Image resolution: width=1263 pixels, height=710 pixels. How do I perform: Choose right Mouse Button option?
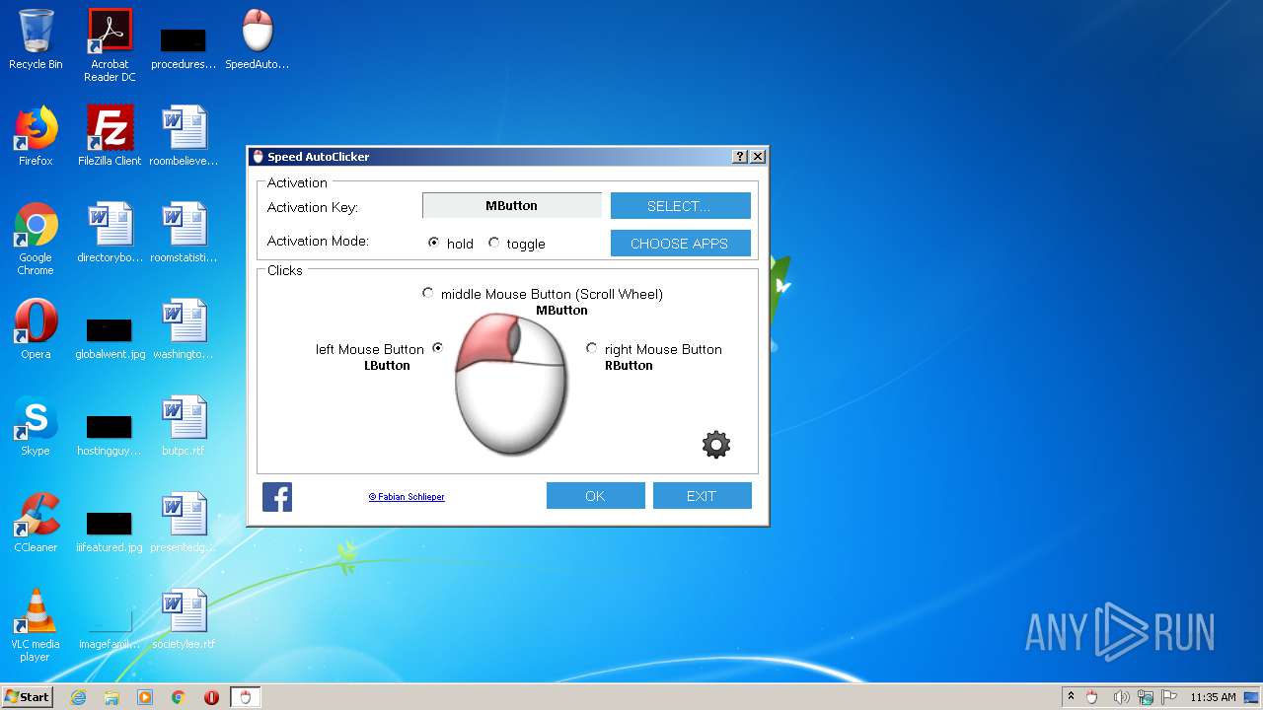point(591,348)
